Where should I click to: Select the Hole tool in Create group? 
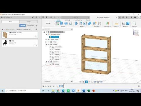(x=70, y=23)
